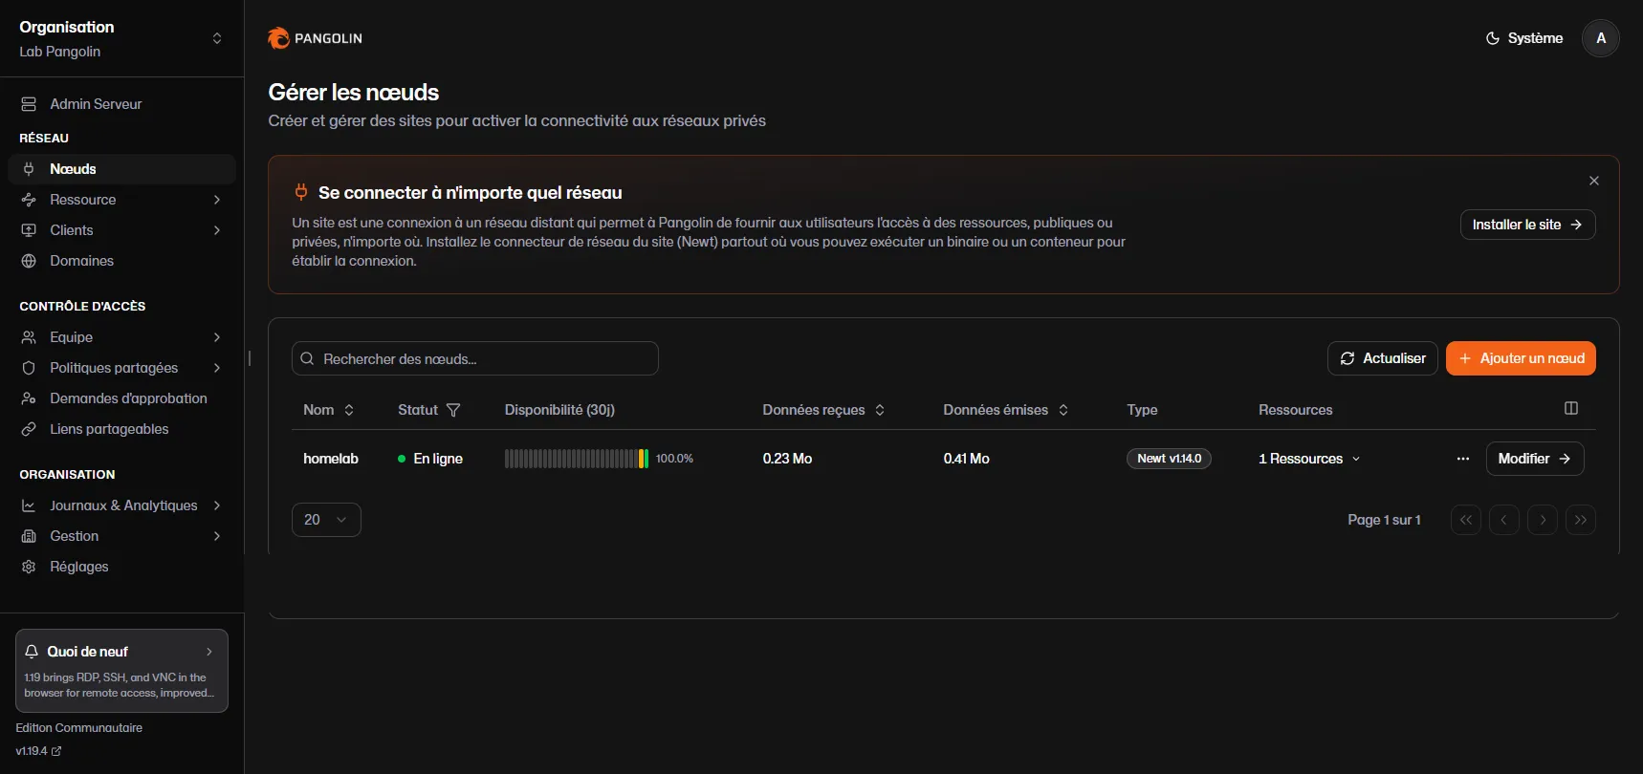Viewport: 1643px width, 774px height.
Task: Click the '100.0%' availability value
Action: (x=674, y=459)
